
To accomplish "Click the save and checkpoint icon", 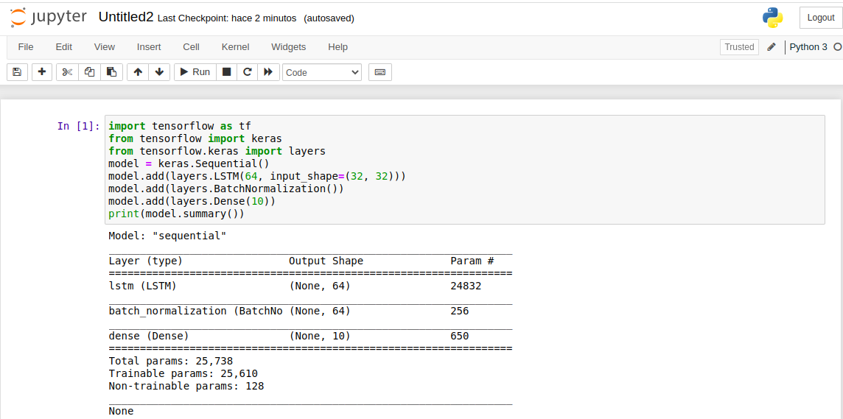I will pos(17,72).
